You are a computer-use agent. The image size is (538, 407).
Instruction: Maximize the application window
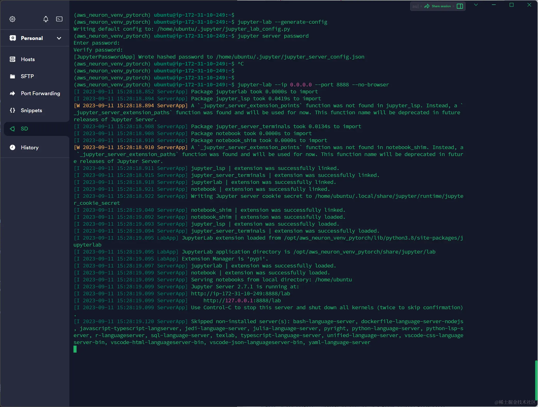pos(511,5)
